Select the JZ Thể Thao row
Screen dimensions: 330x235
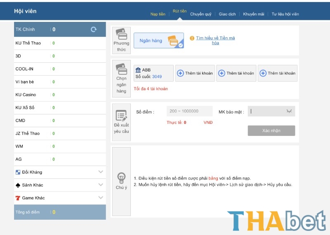pyautogui.click(x=60, y=133)
